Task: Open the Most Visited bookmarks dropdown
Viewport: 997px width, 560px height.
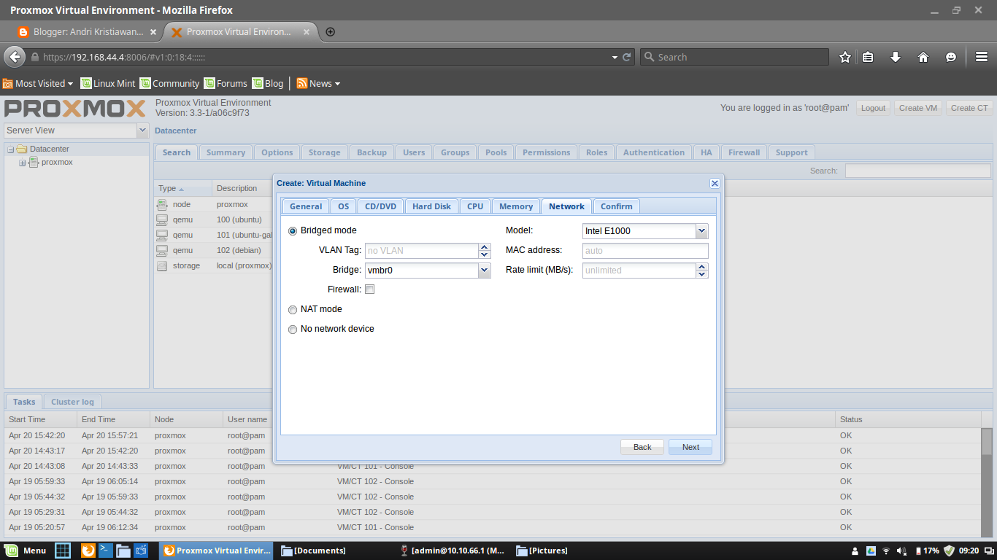Action: [38, 83]
